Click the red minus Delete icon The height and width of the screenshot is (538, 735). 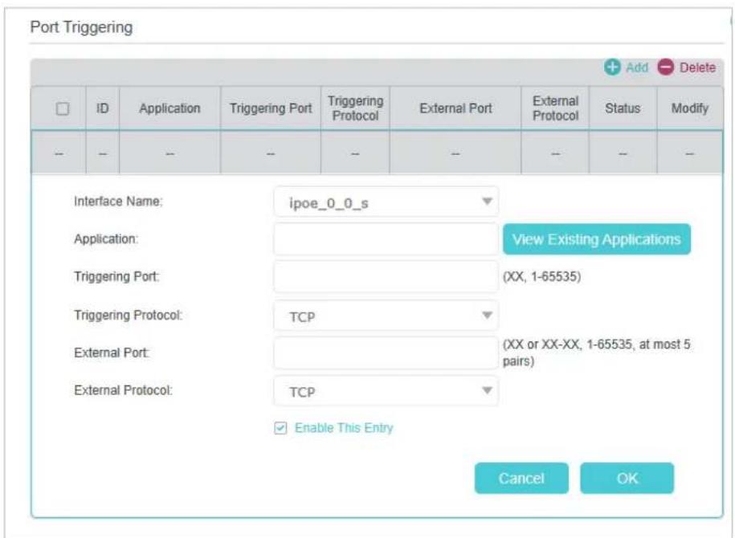[666, 67]
